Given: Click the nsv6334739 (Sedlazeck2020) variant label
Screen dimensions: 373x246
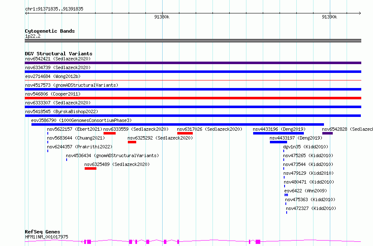Looking at the screenshot, I should pyautogui.click(x=58, y=67).
